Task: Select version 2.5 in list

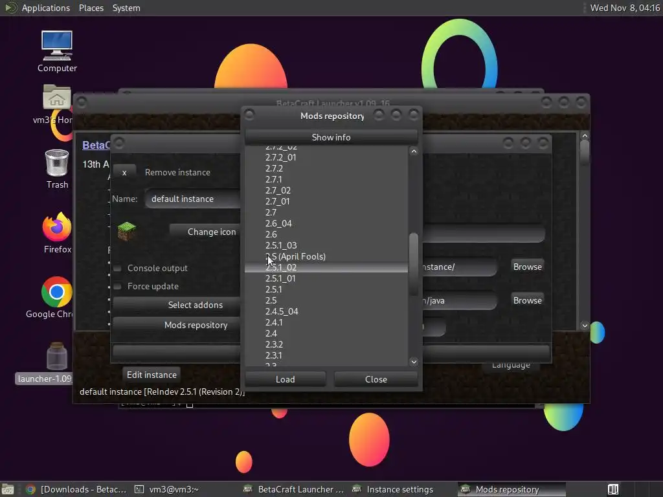Action: tap(326, 300)
